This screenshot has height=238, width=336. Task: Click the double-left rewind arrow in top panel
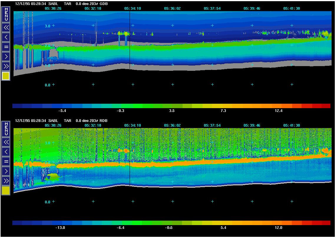pos(6,28)
